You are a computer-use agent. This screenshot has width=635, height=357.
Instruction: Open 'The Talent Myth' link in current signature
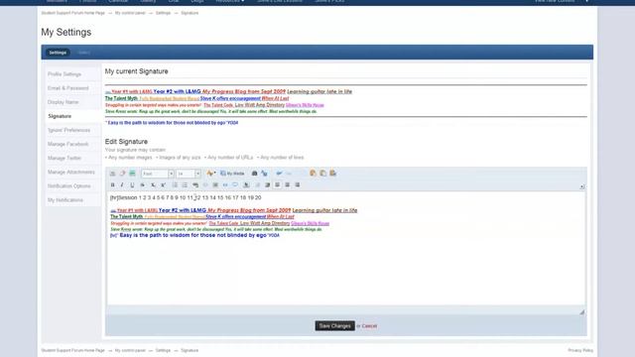121,98
